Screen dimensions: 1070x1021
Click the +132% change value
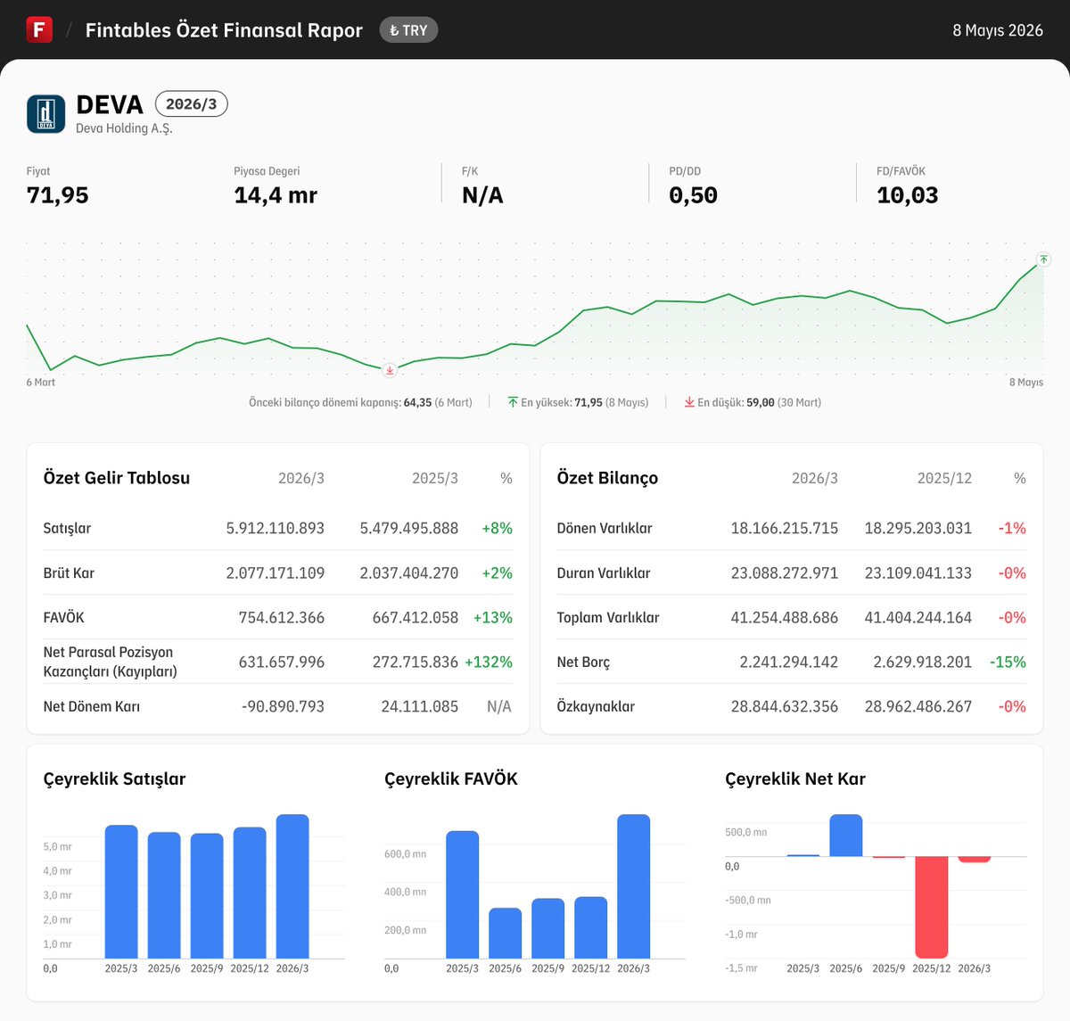tap(489, 662)
